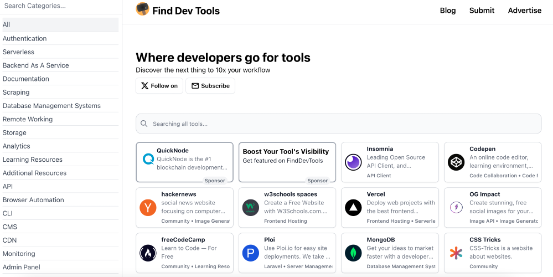Select the Additional Resources category
553x277 pixels.
click(x=60, y=173)
